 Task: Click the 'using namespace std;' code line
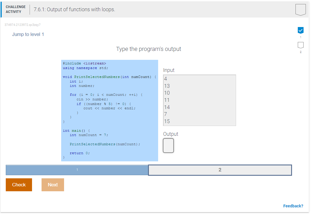click(x=85, y=68)
